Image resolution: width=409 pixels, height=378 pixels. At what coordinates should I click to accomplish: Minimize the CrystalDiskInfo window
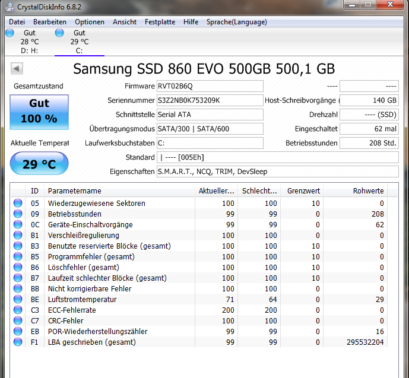click(352, 5)
